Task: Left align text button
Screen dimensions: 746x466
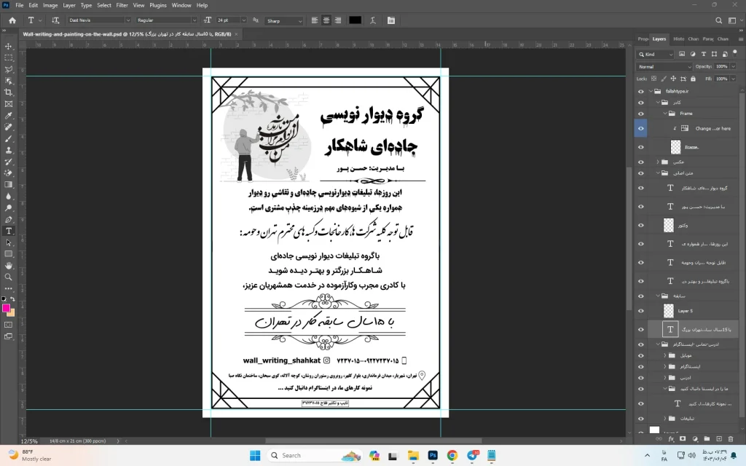Action: click(x=315, y=20)
